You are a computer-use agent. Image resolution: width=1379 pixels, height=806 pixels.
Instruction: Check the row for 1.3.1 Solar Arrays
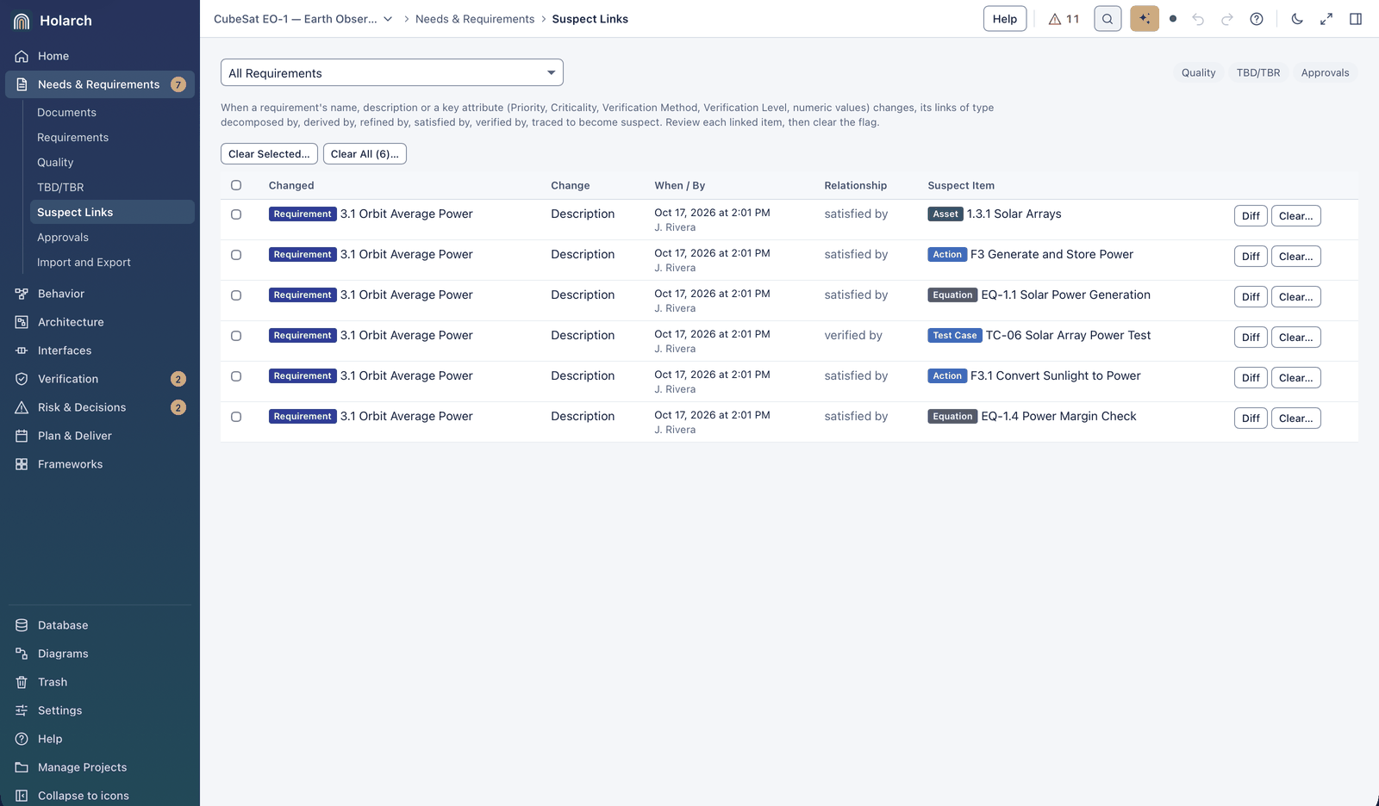236,214
